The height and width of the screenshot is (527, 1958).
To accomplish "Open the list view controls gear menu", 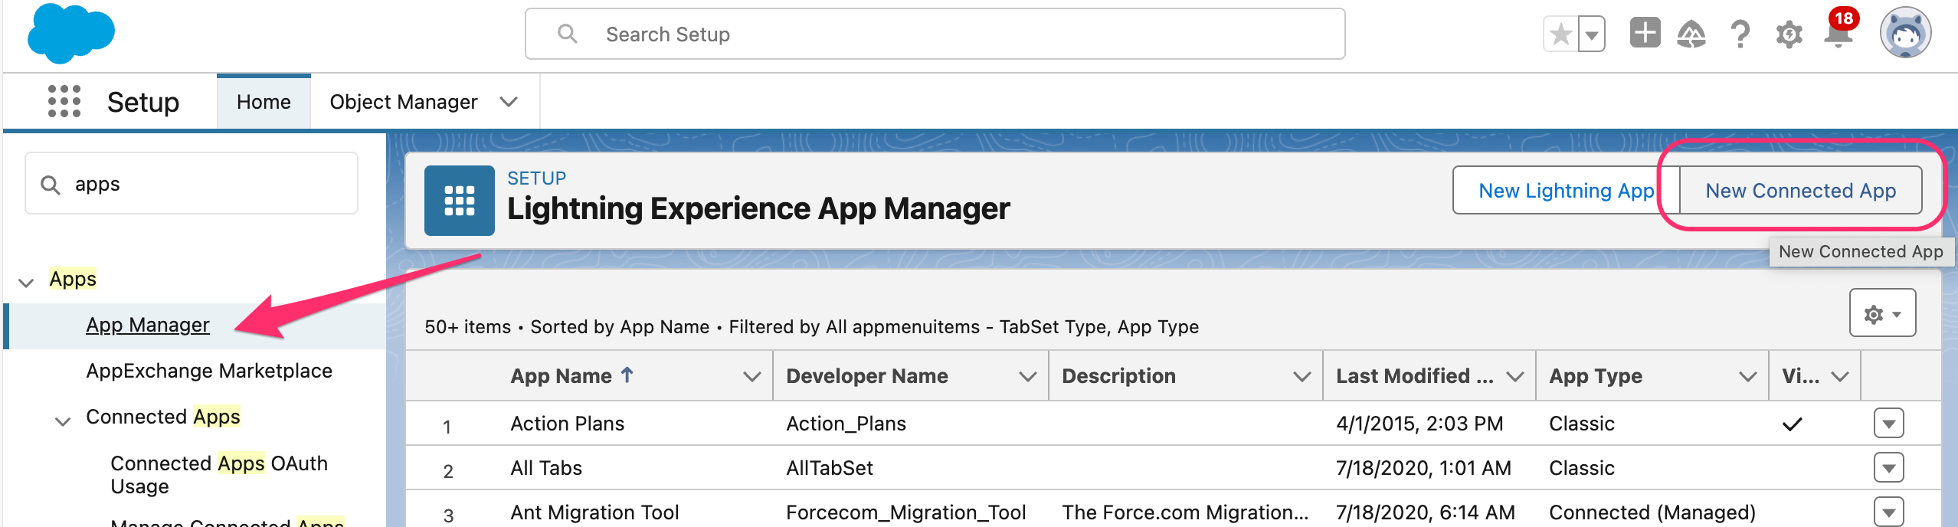I will click(x=1882, y=313).
